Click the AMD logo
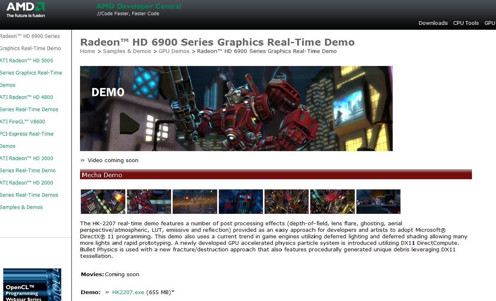The image size is (496, 301). 26,10
